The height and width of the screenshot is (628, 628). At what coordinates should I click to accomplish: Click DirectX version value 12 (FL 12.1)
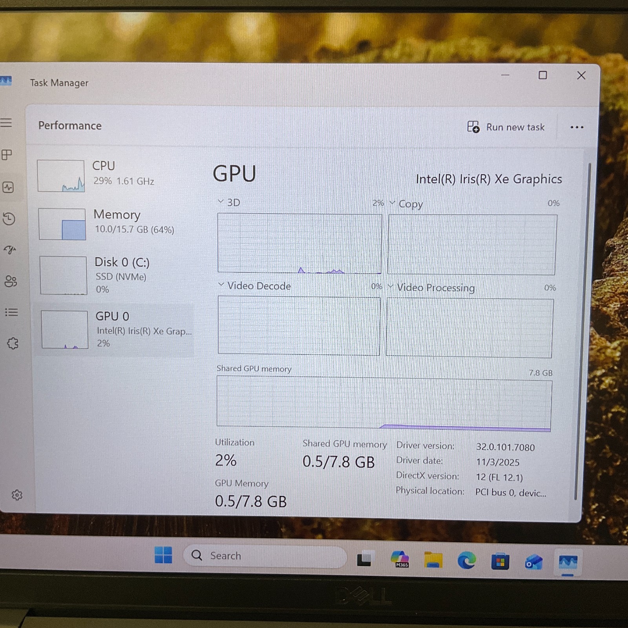499,478
